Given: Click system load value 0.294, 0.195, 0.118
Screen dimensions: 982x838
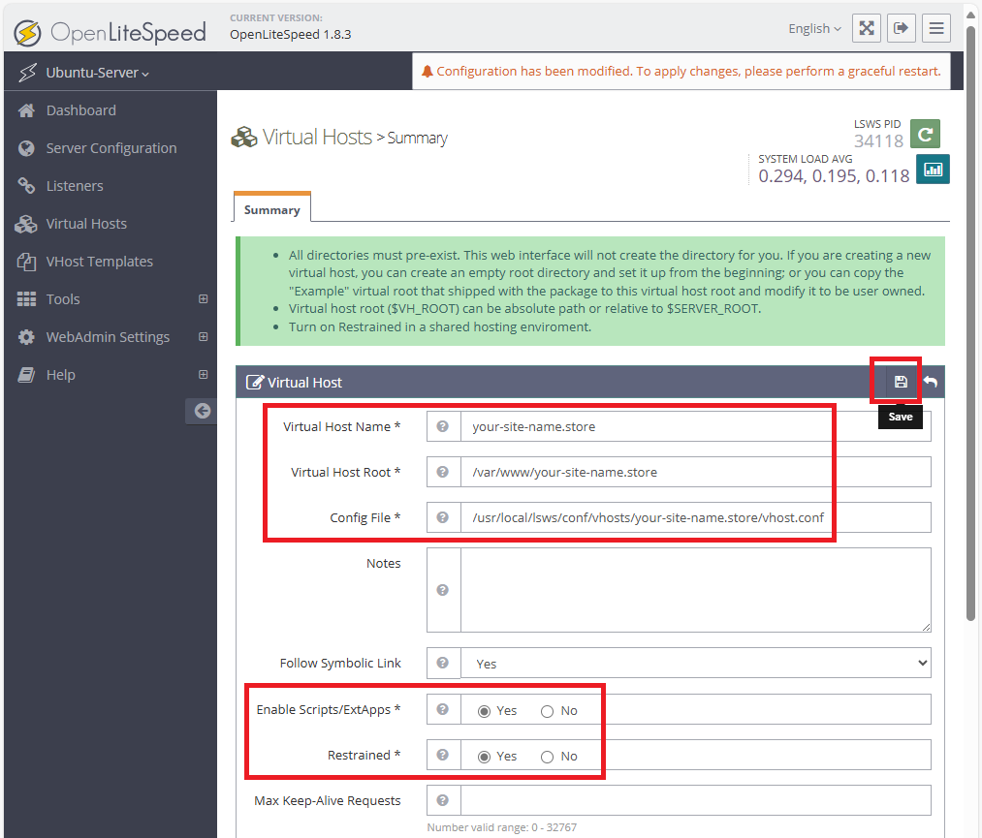Looking at the screenshot, I should pyautogui.click(x=834, y=176).
